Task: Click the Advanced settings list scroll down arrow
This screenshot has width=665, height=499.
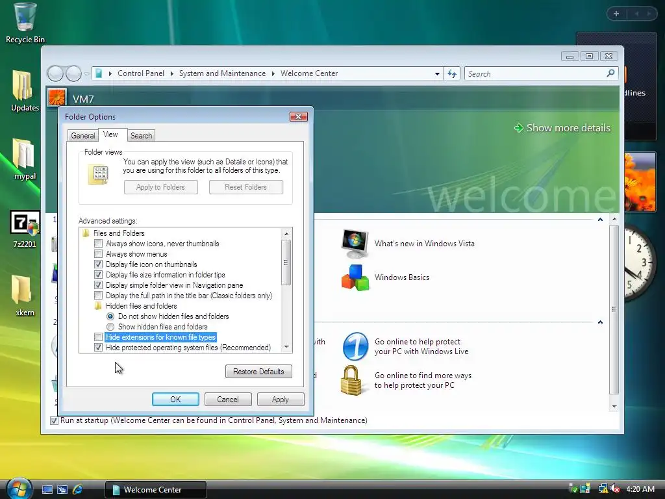Action: click(x=286, y=347)
